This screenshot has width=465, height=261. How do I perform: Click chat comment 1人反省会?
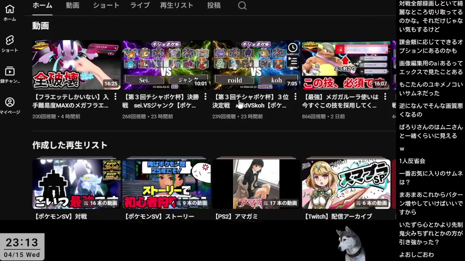coord(412,161)
